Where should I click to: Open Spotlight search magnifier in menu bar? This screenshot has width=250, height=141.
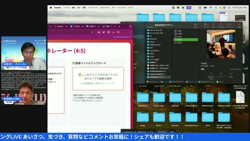tap(220, 7)
